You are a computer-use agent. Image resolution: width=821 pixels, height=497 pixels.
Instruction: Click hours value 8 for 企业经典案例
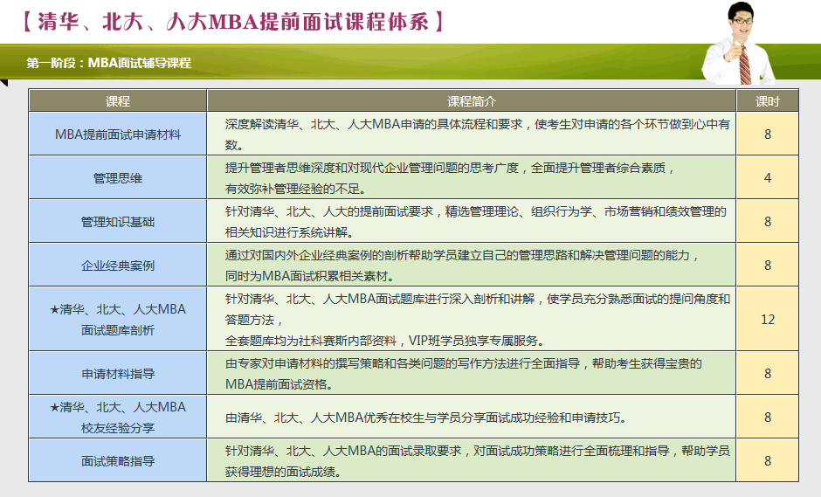click(x=768, y=265)
